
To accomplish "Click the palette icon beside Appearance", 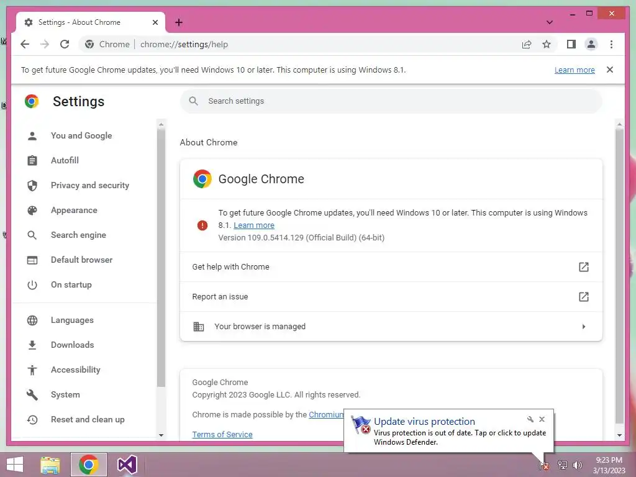I will pos(32,210).
